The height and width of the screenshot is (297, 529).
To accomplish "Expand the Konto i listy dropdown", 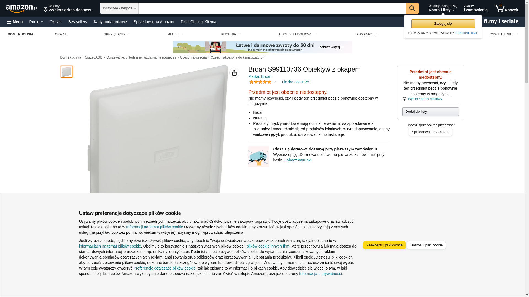I will pyautogui.click(x=442, y=8).
